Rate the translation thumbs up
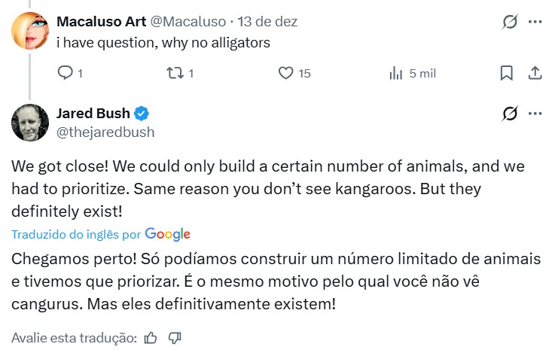 [151, 338]
